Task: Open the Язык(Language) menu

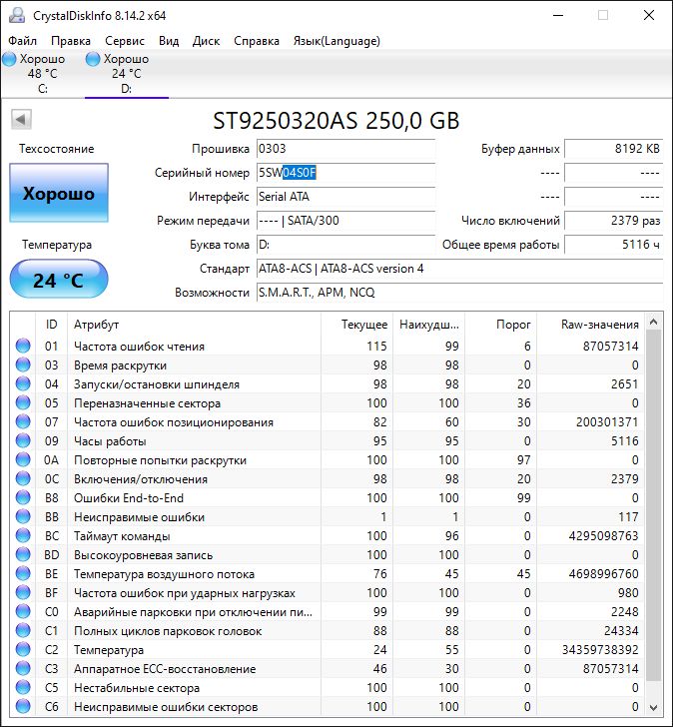Action: point(336,41)
